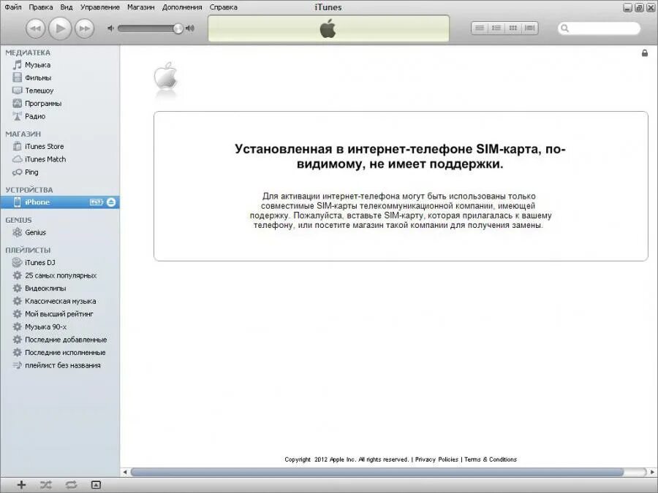Select Телешоу in the sidebar
658x493 pixels.
(60, 91)
